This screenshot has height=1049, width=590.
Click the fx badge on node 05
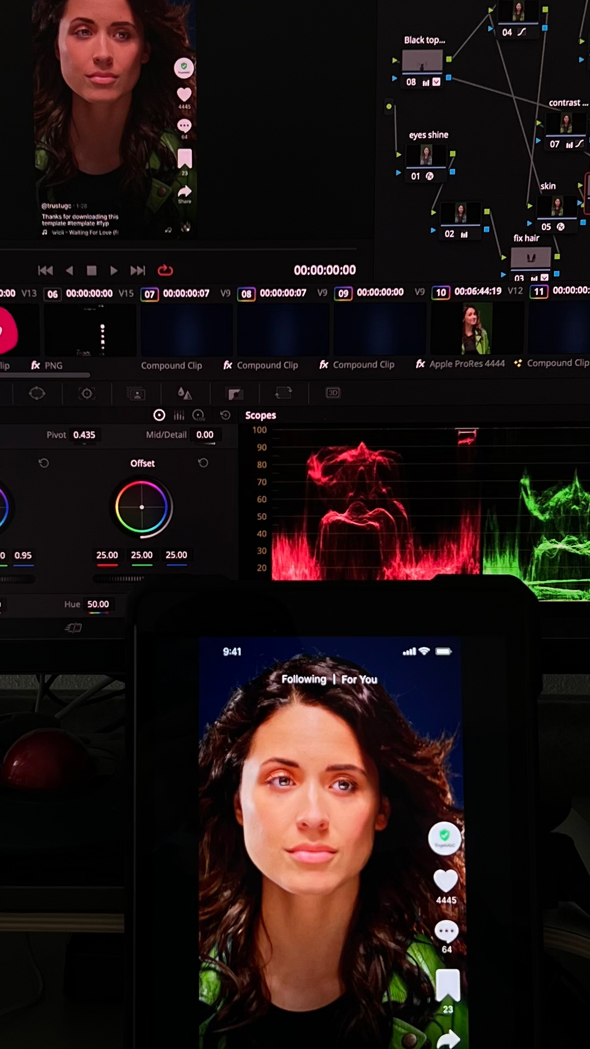coord(560,226)
